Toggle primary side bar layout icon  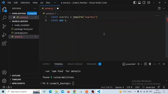[135, 3]
